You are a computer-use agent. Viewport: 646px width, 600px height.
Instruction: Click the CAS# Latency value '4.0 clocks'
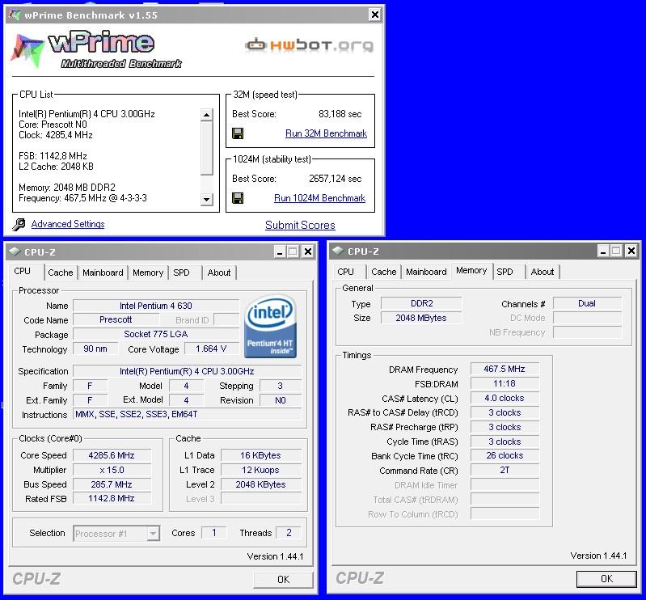pos(505,398)
